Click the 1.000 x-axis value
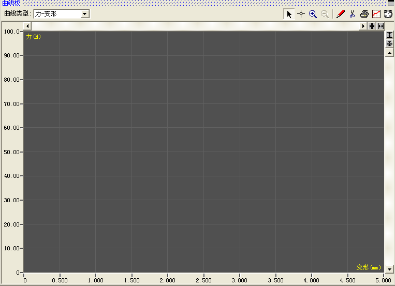This screenshot has width=395, height=286. pyautogui.click(x=95, y=280)
